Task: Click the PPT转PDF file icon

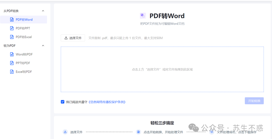Action: (x=12, y=63)
